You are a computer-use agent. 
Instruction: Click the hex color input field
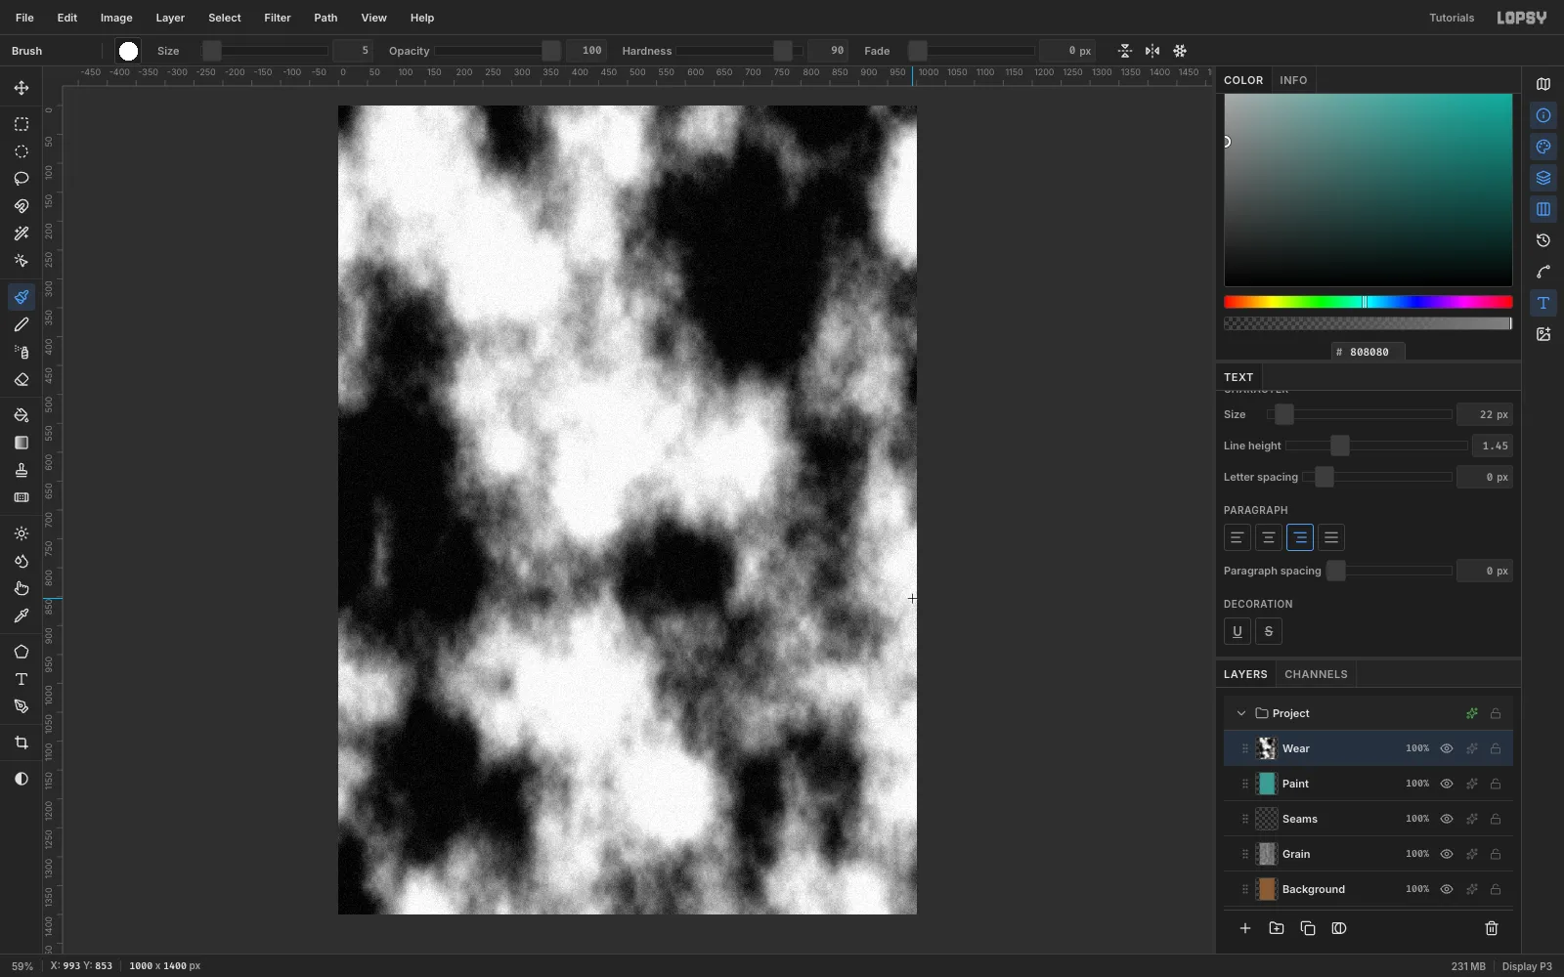(x=1368, y=352)
